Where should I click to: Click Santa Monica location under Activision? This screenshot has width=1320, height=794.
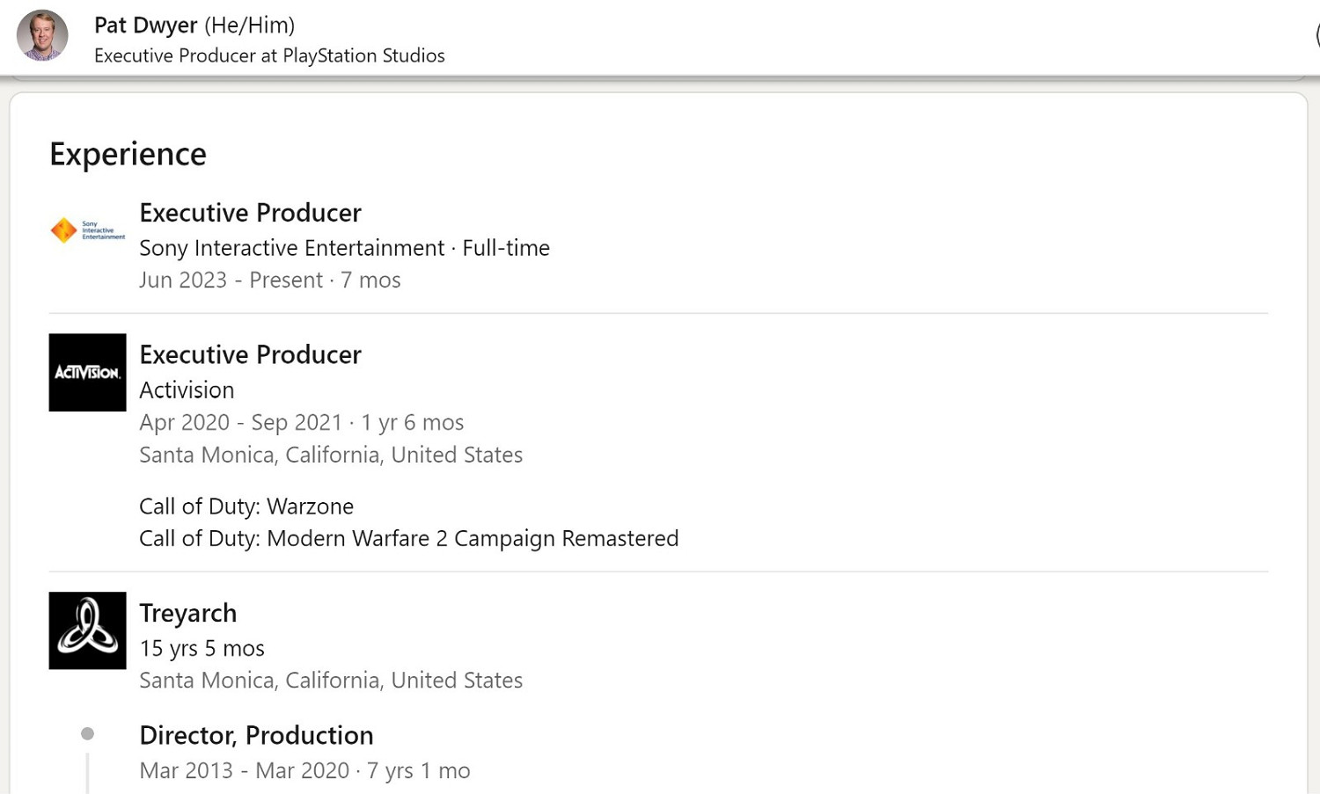tap(331, 455)
